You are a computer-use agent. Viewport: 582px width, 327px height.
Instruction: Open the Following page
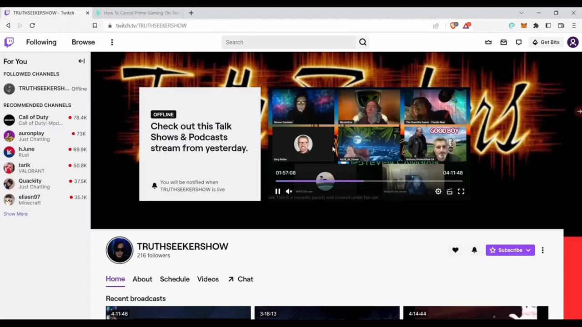tap(41, 42)
